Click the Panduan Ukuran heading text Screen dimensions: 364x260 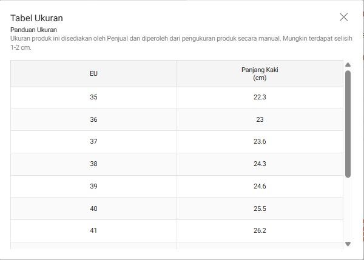(x=34, y=30)
